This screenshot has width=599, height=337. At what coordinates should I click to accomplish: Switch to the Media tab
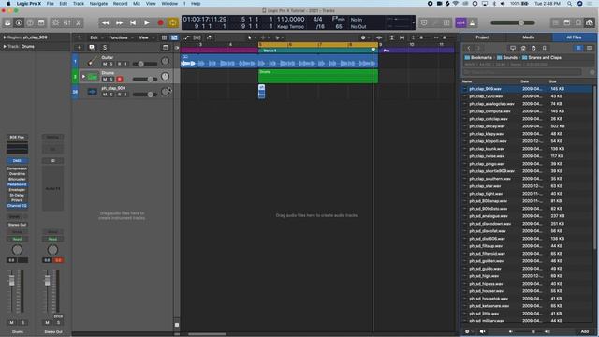[x=529, y=37]
